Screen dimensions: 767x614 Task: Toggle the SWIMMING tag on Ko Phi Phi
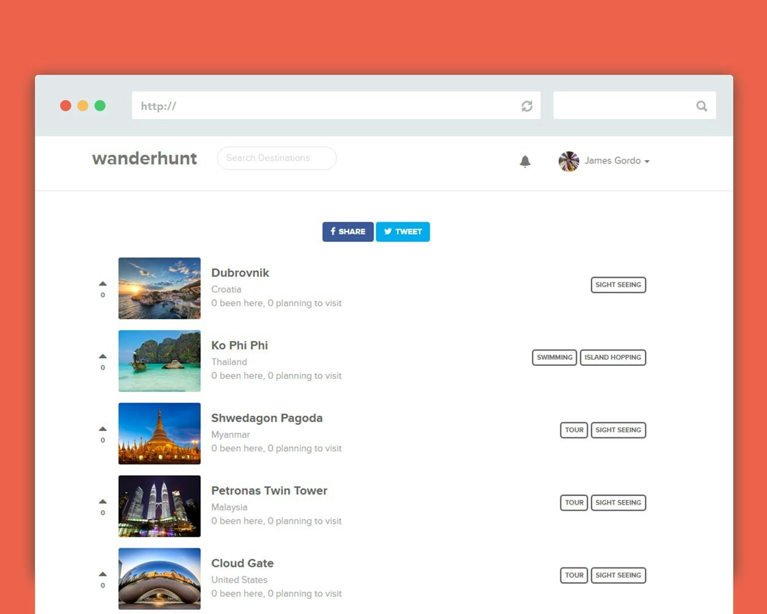pos(553,357)
